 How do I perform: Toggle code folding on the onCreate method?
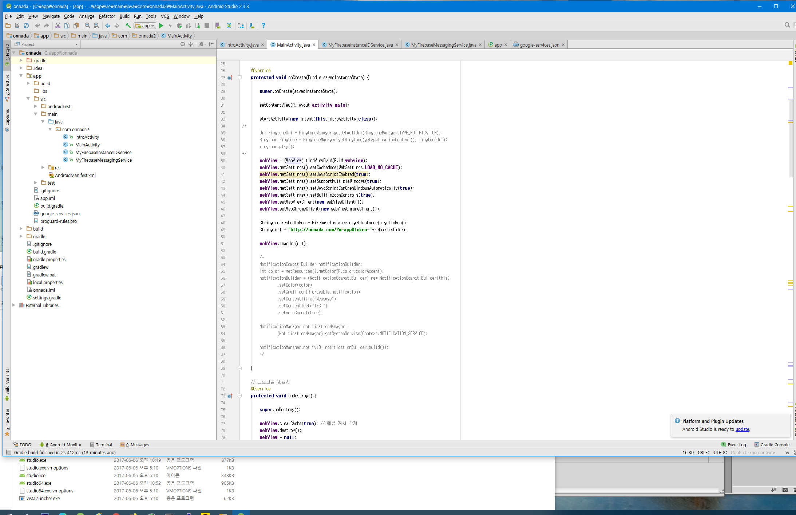point(239,78)
